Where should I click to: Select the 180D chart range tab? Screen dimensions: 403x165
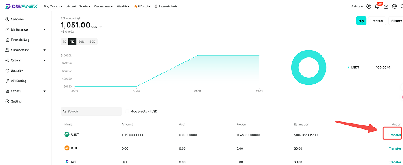click(92, 42)
